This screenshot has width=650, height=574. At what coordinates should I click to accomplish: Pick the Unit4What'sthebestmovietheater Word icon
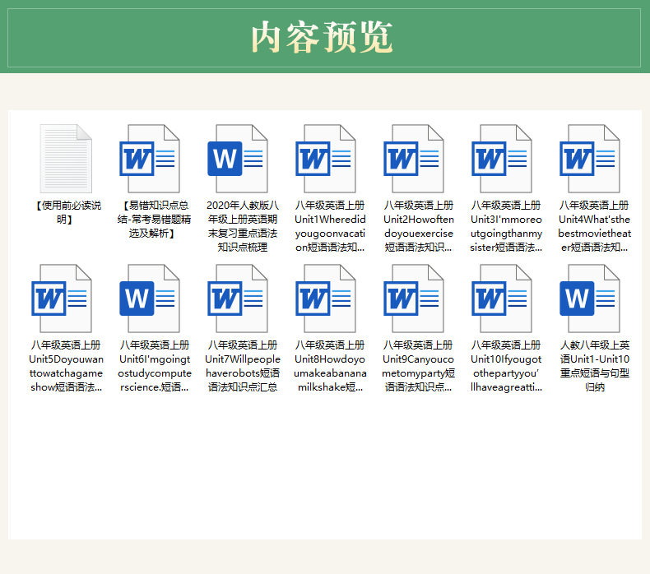590,159
